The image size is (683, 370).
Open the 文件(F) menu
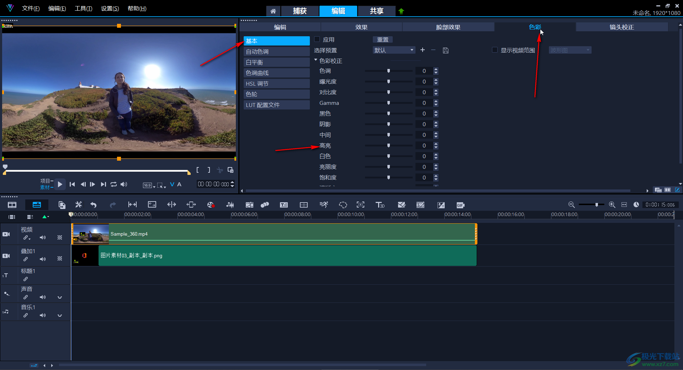[31, 8]
